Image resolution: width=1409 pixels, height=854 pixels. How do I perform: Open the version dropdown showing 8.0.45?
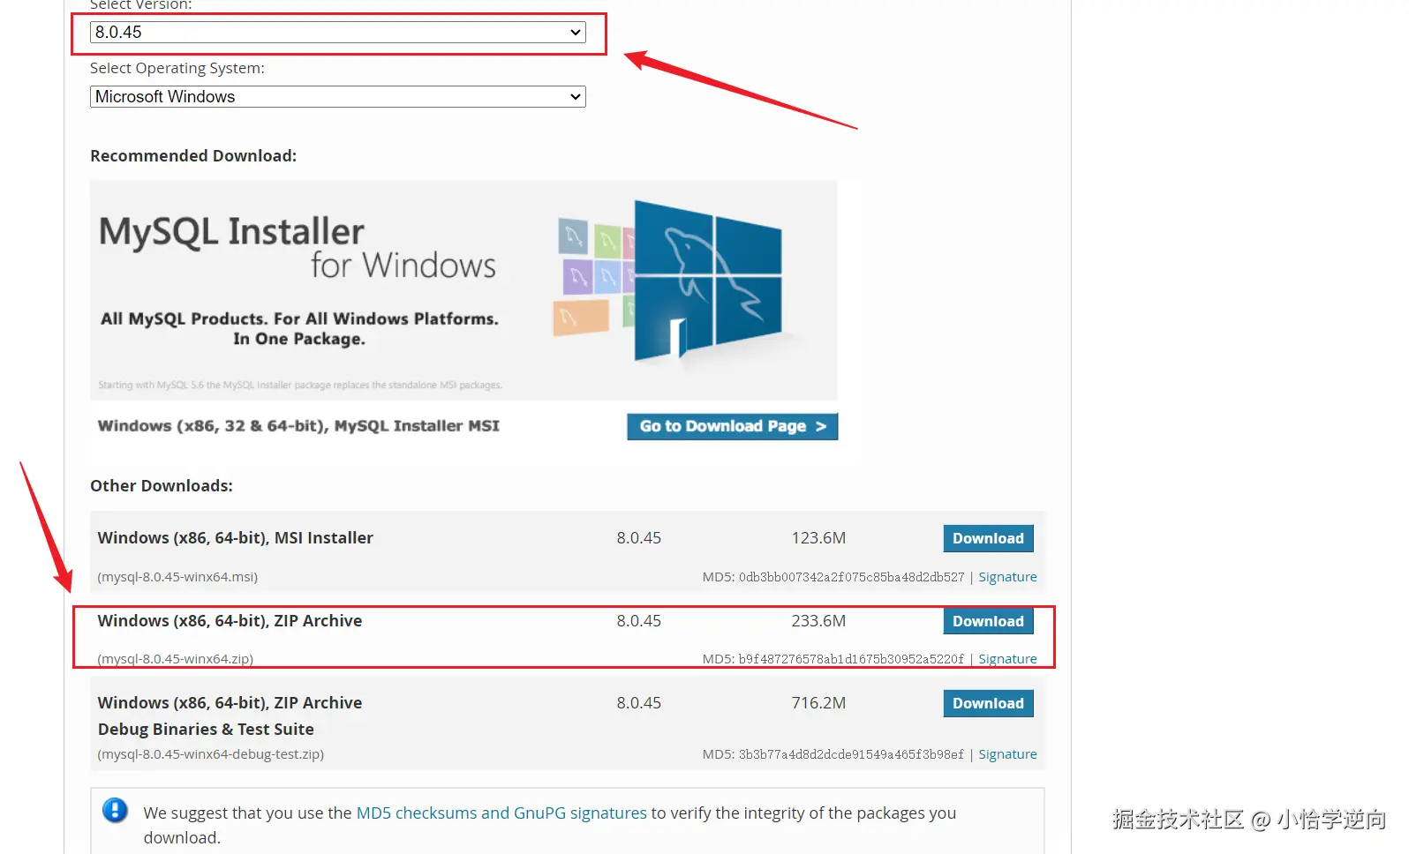point(337,33)
